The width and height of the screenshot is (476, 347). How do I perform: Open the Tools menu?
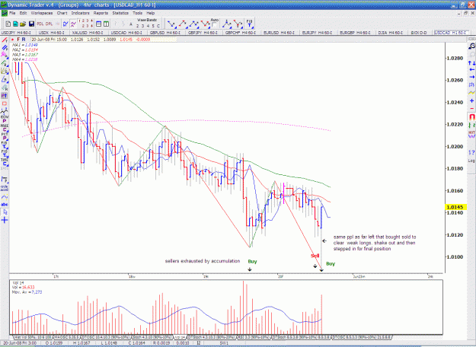pos(137,13)
